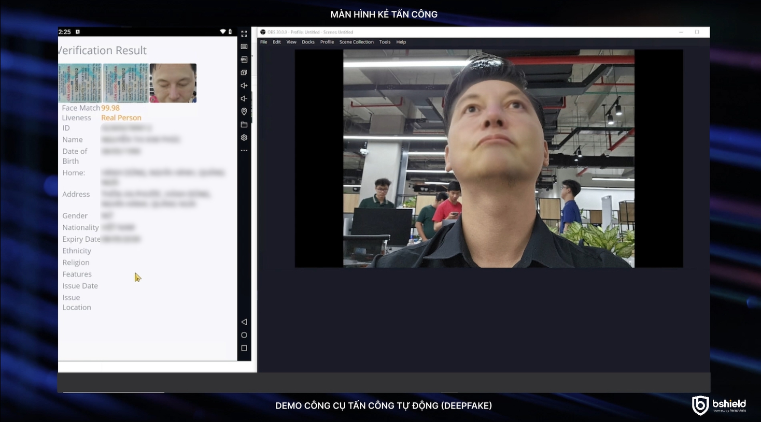Click the OBS video preview canvas
Screen dimensions: 761x422
488,158
